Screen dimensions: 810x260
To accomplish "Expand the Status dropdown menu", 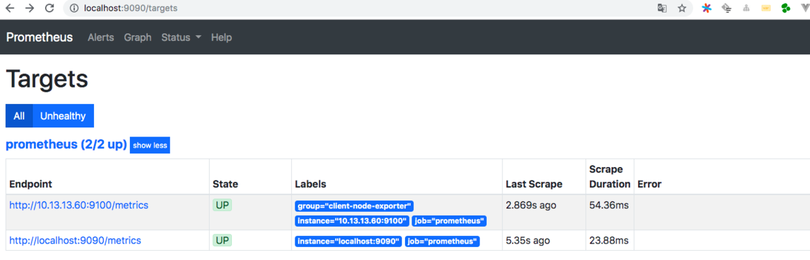I will 181,37.
